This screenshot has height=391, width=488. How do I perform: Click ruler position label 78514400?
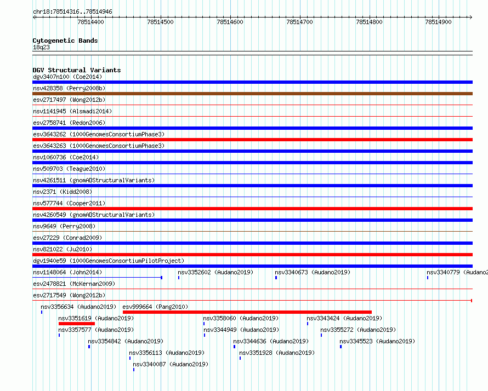[90, 22]
